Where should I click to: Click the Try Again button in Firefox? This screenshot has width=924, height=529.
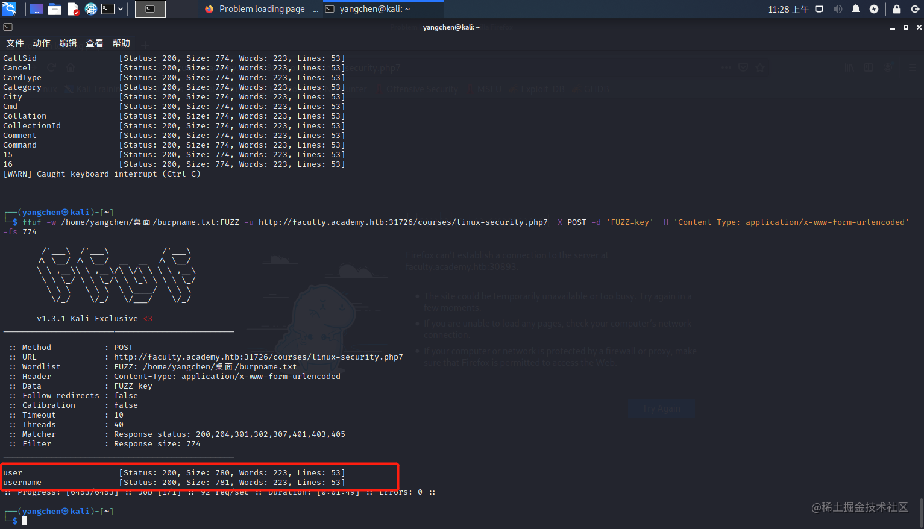(x=661, y=408)
